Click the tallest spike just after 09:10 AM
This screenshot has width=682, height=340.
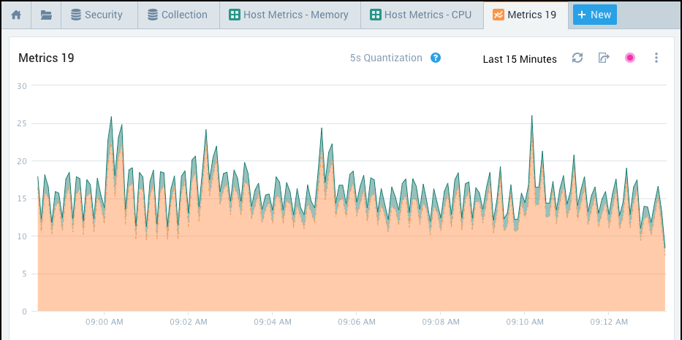[531, 117]
